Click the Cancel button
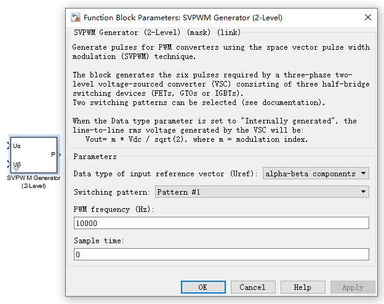This screenshot has height=304, width=384. click(252, 287)
